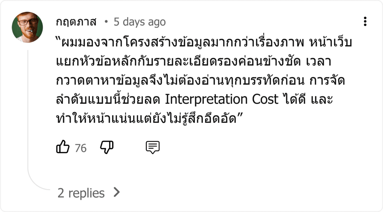This screenshot has width=383, height=212.
Task: Click the "5 days ago" timestamp
Action: pyautogui.click(x=140, y=22)
